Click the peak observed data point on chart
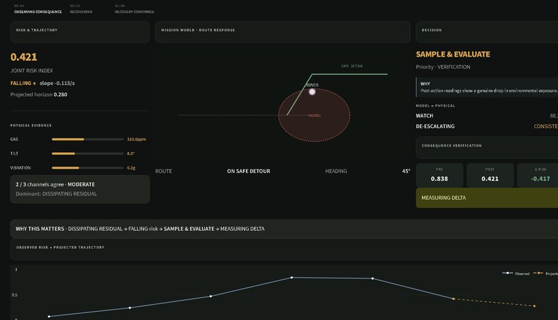 coord(291,277)
